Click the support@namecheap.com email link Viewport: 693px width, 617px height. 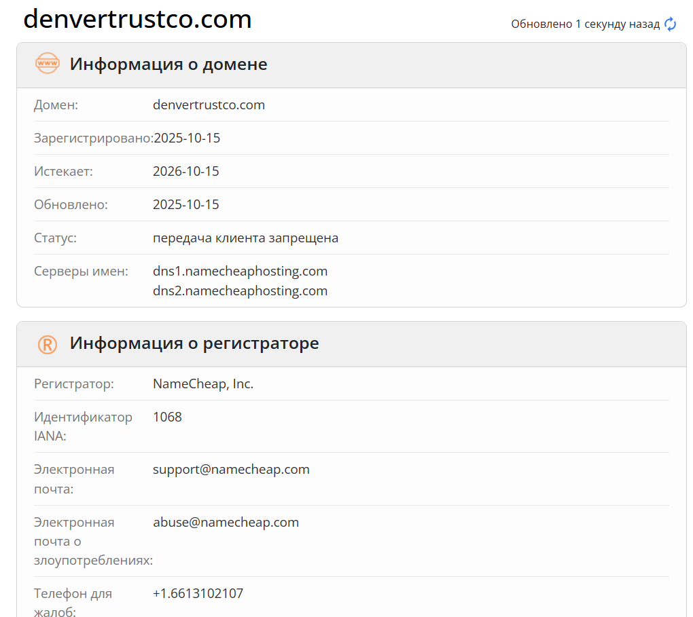231,469
